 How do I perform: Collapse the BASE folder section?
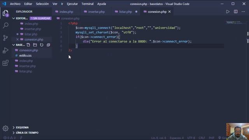click(19, 45)
